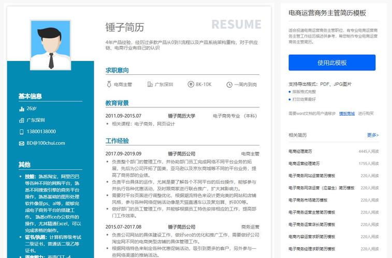Open 电商经理简历 in related list
Image resolution: width=392 pixels, height=258 pixels.
300,151
